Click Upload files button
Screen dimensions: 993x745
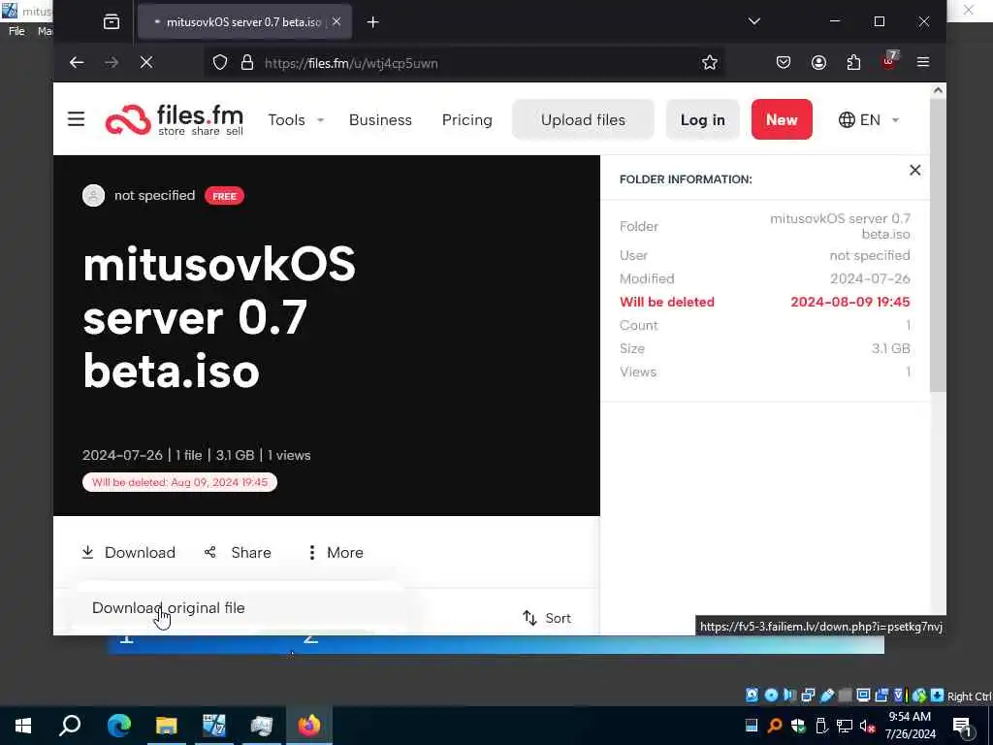(x=583, y=119)
